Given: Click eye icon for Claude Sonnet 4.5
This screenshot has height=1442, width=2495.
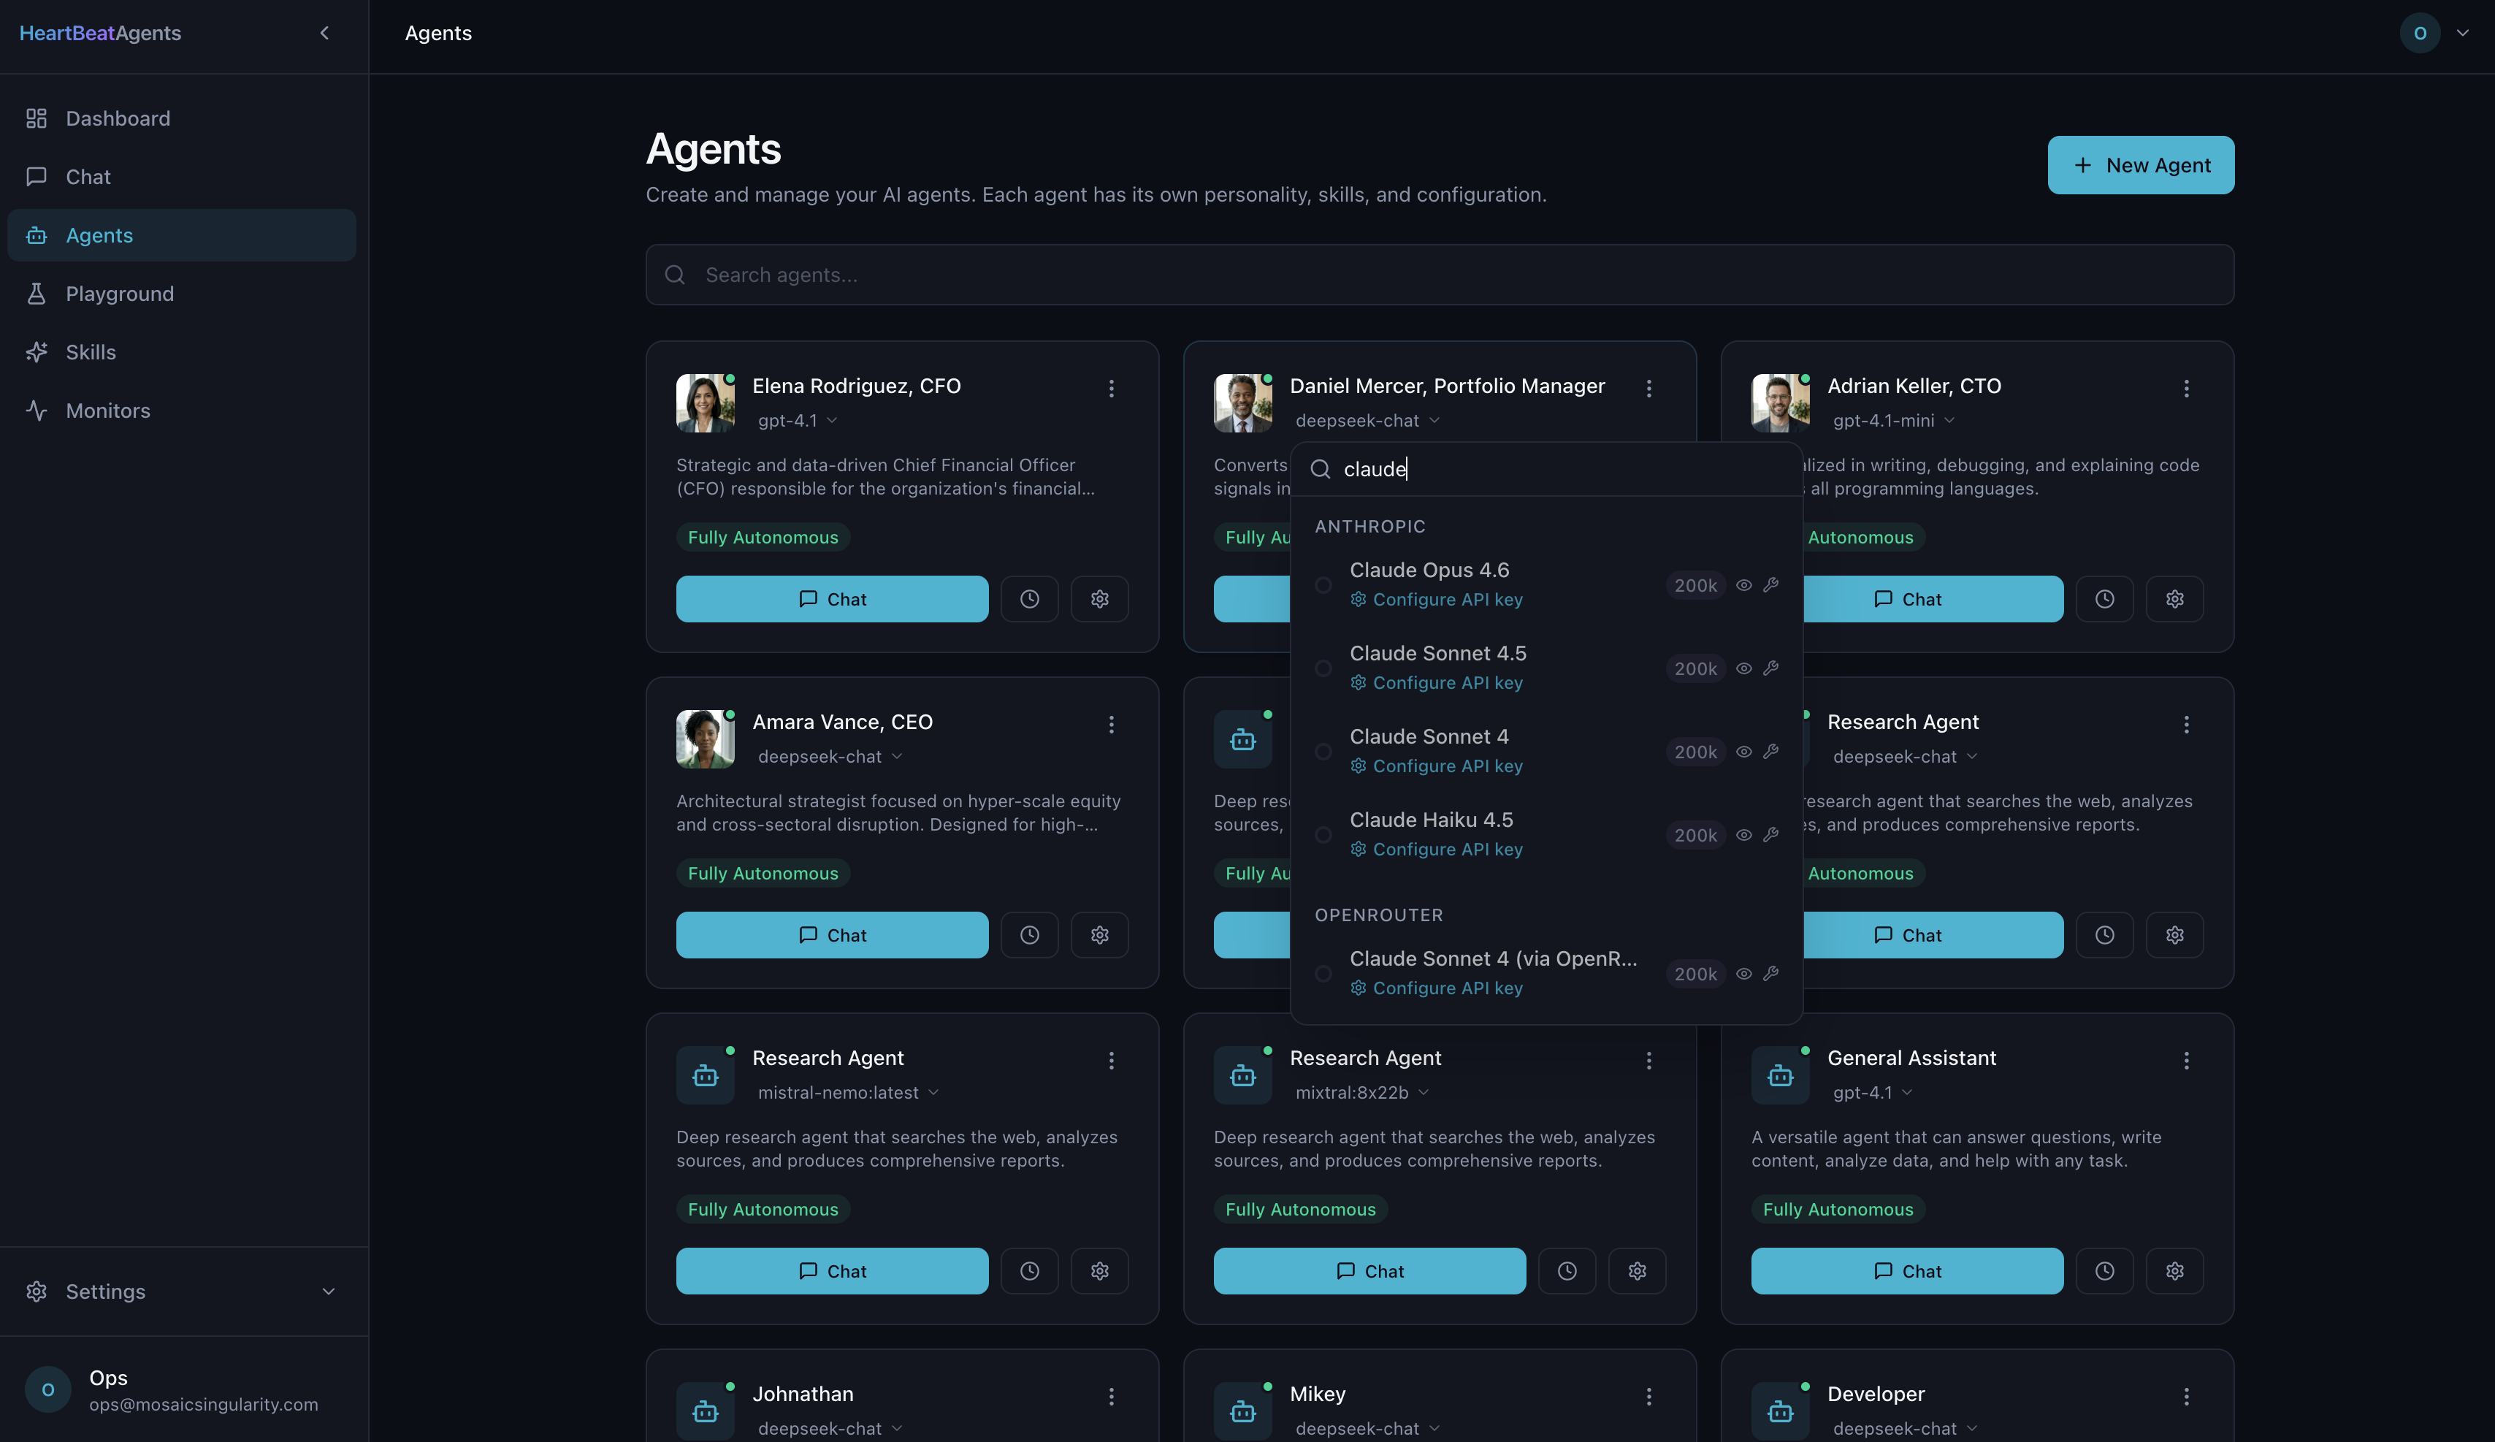Looking at the screenshot, I should point(1743,668).
